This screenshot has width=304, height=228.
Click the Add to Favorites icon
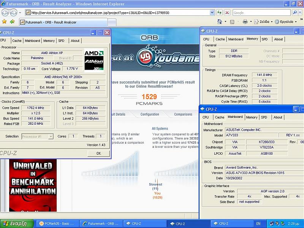click(x=13, y=22)
